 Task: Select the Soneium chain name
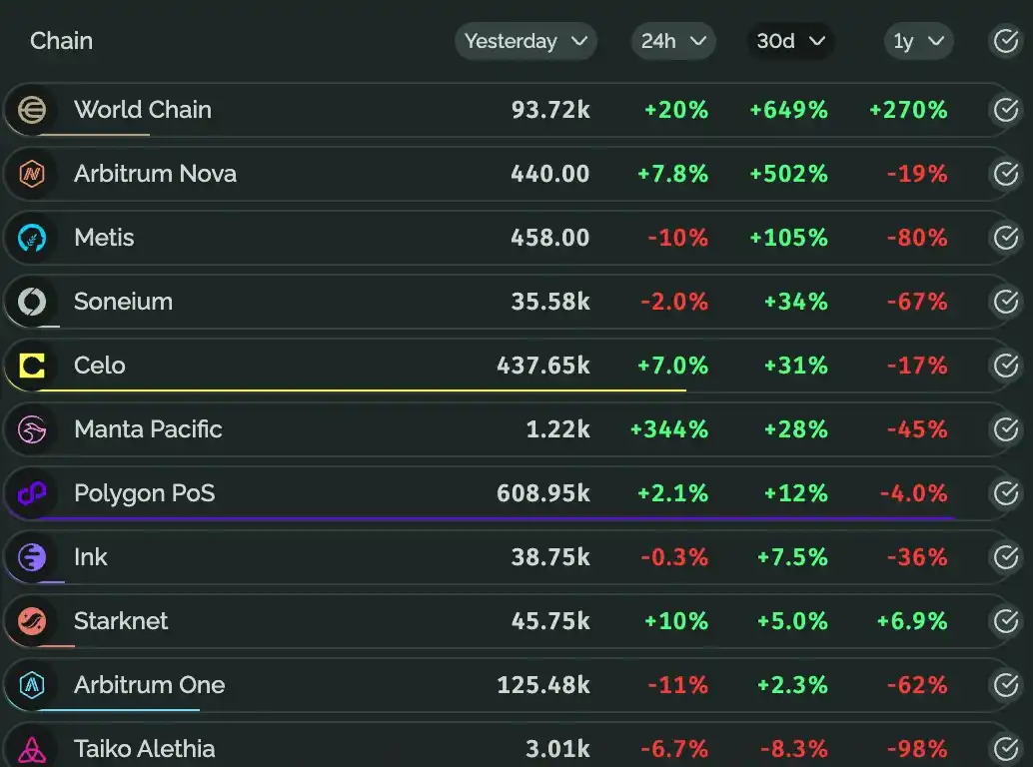click(123, 301)
